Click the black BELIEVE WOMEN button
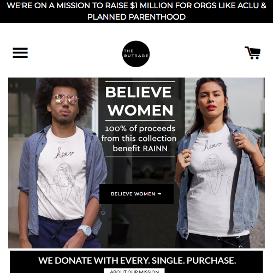The height and width of the screenshot is (273, 273). point(136,194)
